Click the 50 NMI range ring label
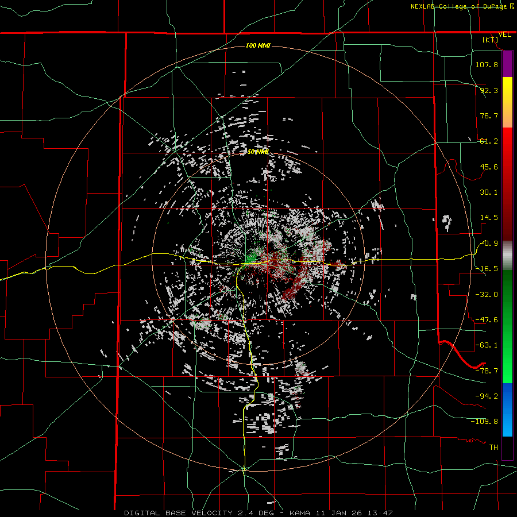517x517 pixels. (x=258, y=152)
